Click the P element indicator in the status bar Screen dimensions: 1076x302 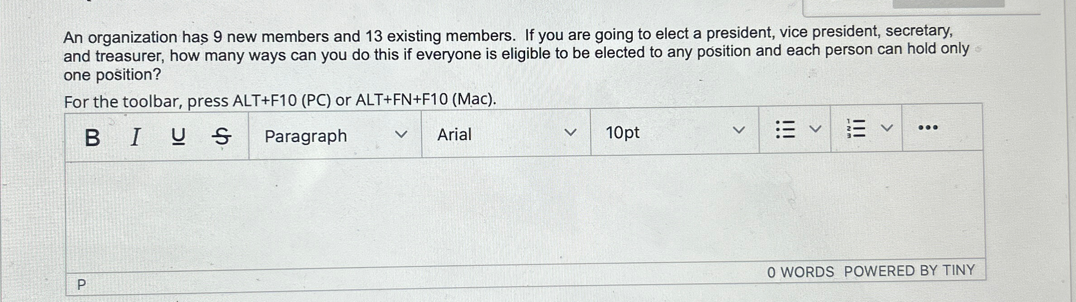click(81, 284)
